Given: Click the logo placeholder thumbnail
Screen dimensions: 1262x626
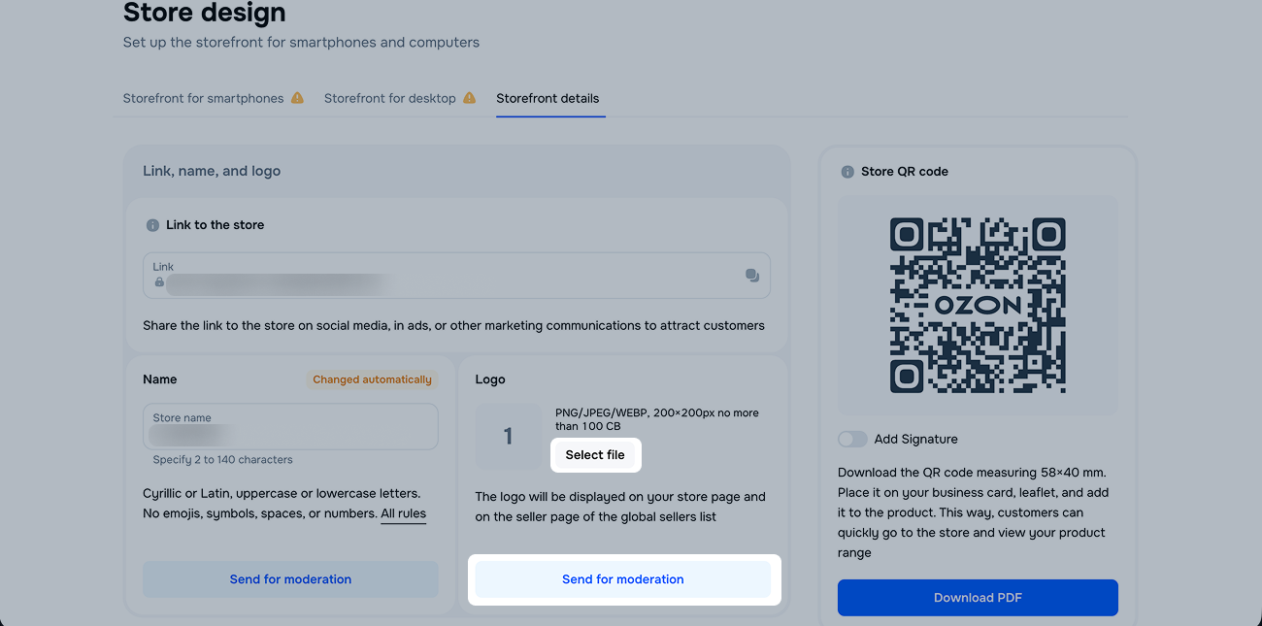Looking at the screenshot, I should (x=509, y=437).
